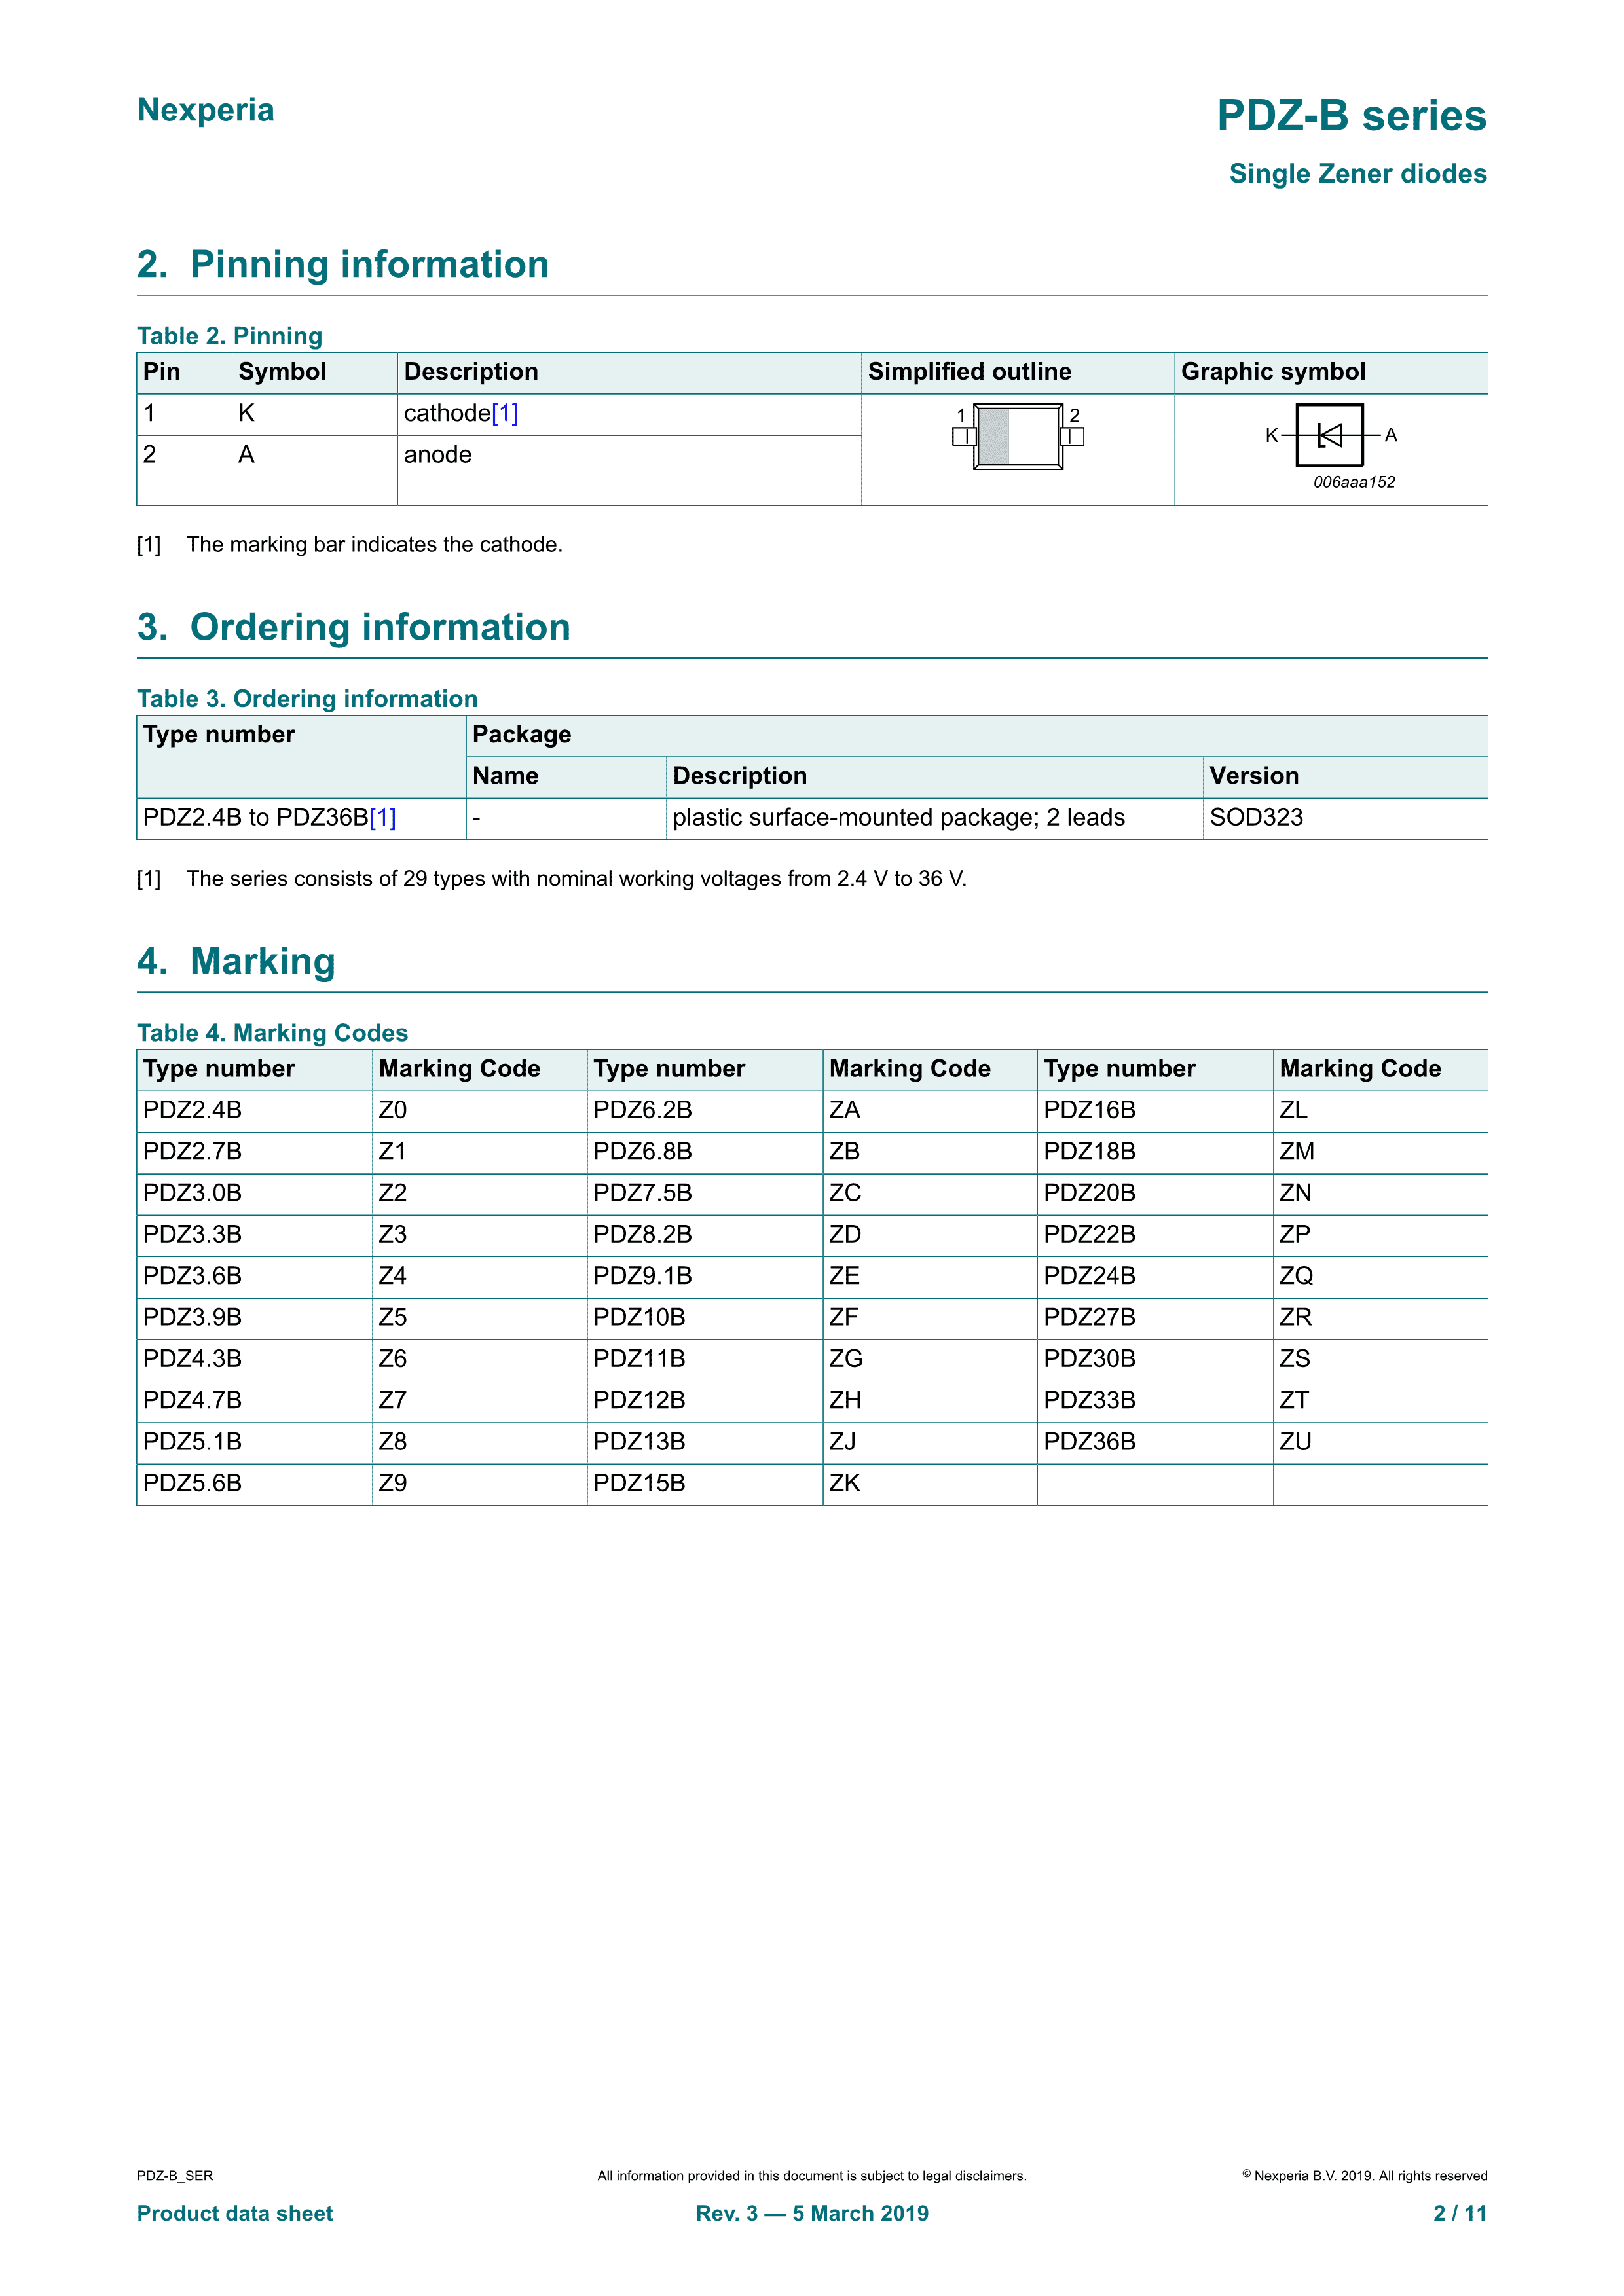Click the Ordering information heading
This screenshot has height=2296, width=1624.
coord(353,627)
